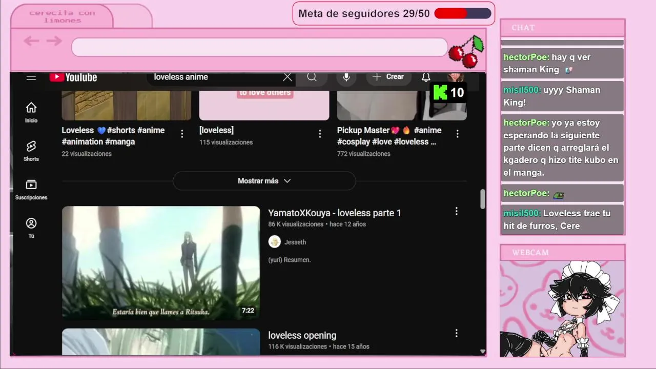Click the 116 K visualizaciones text
The height and width of the screenshot is (369, 656).
[297, 347]
